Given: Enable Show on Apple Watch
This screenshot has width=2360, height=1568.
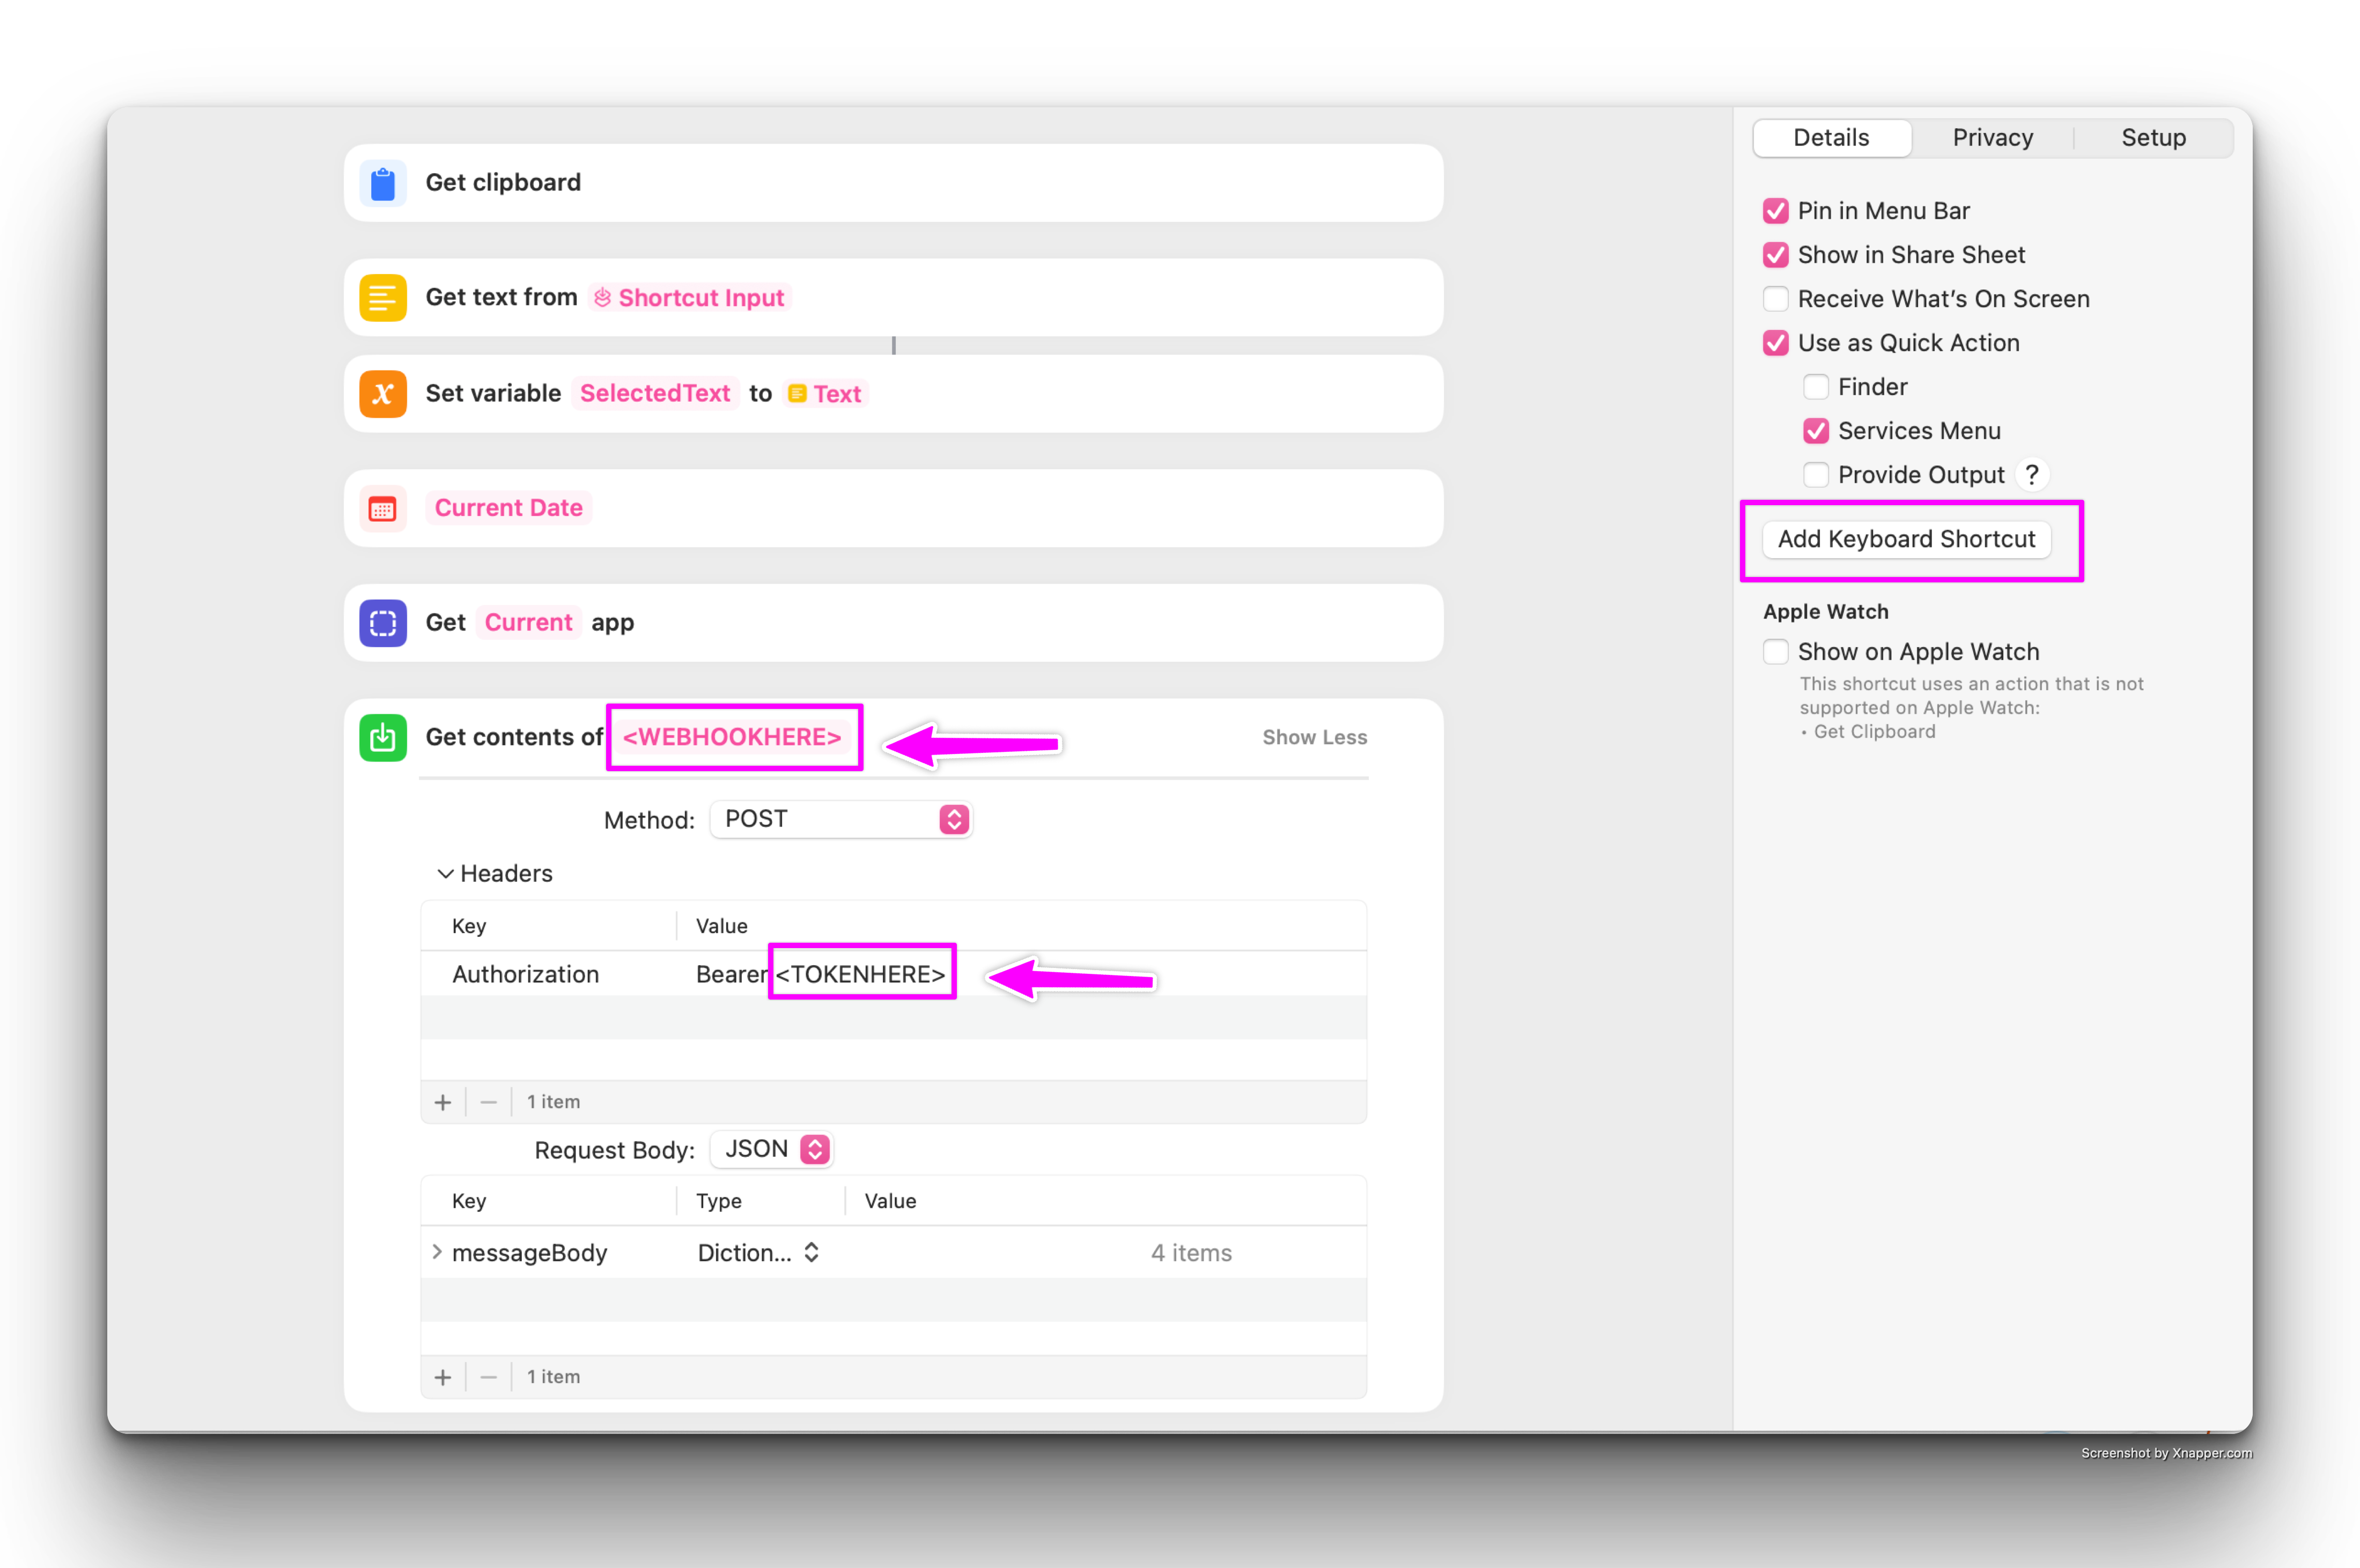Looking at the screenshot, I should click(1776, 652).
